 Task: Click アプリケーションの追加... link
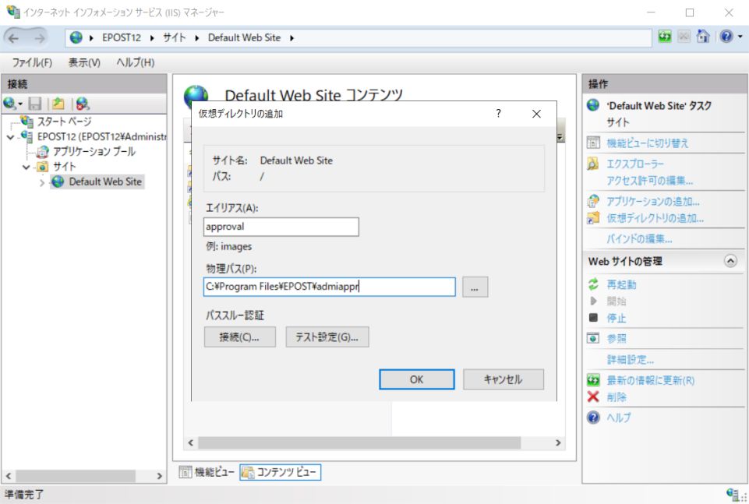653,202
